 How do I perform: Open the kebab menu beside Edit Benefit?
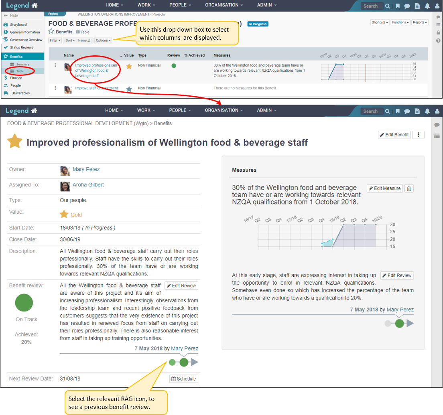pos(418,135)
